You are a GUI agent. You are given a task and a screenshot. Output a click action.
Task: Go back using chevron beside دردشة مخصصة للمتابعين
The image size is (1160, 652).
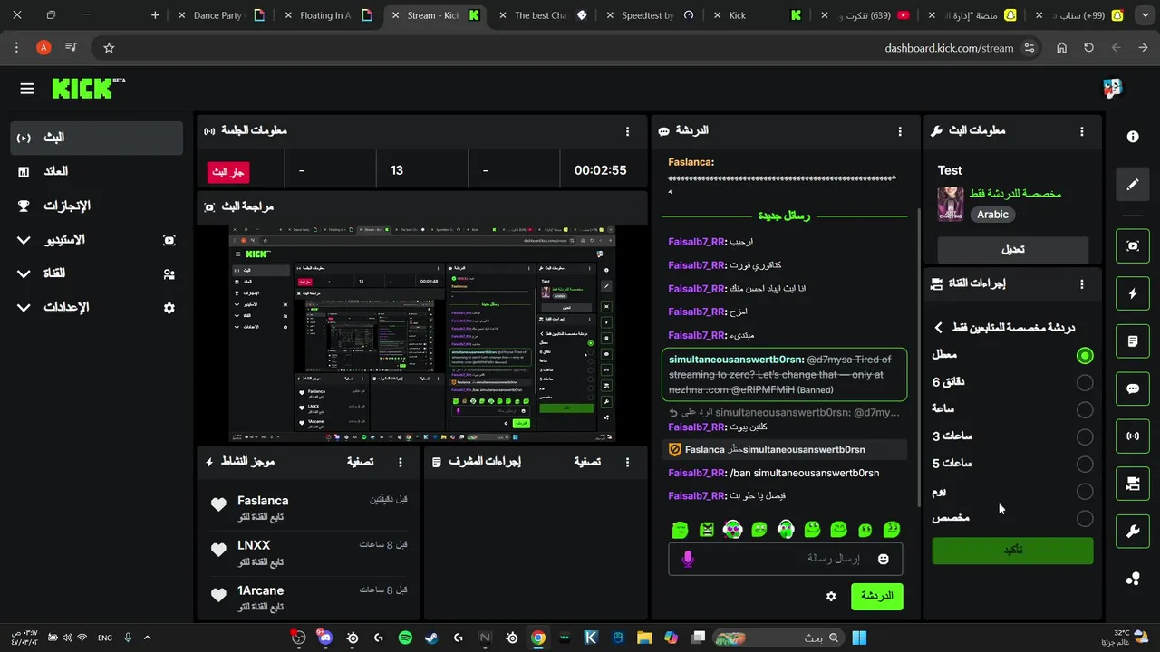tap(939, 328)
